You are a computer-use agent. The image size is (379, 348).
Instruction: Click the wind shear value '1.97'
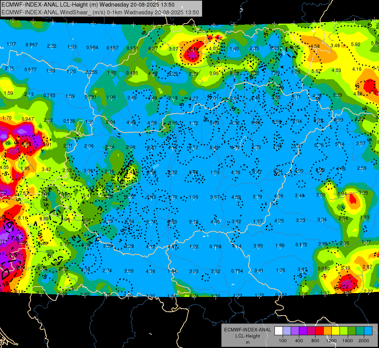click(x=11, y=44)
